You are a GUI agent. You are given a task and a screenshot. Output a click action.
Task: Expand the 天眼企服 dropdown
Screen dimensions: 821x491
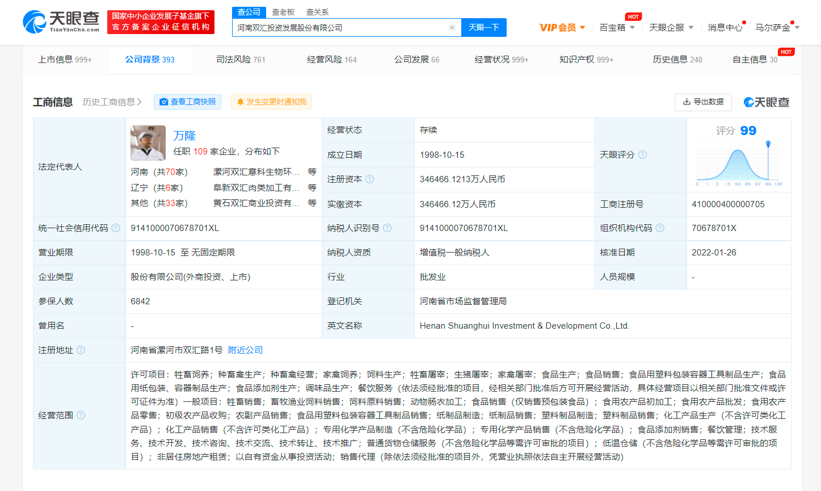point(691,27)
